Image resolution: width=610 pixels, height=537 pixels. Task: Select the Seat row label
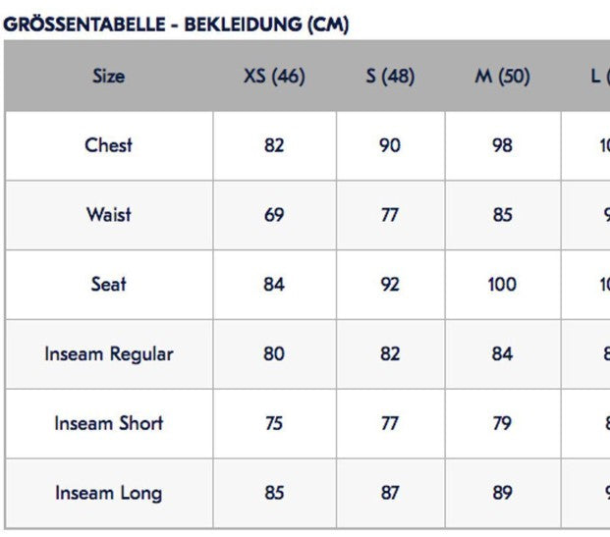108,284
